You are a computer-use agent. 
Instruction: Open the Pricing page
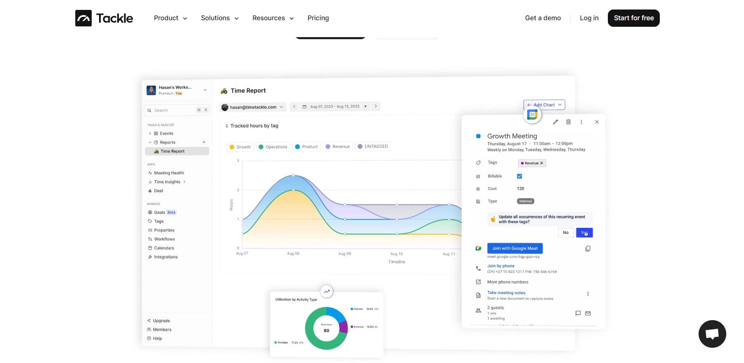click(x=318, y=18)
